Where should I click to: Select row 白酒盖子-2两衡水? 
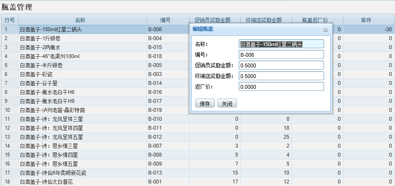coord(82,47)
